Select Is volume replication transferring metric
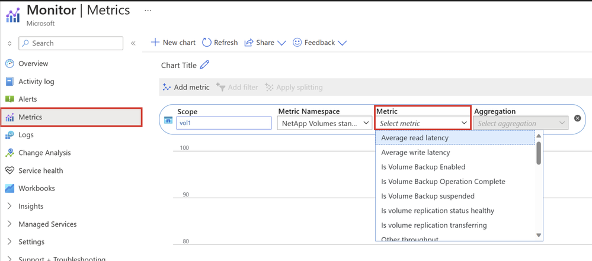The height and width of the screenshot is (261, 592). (455, 225)
